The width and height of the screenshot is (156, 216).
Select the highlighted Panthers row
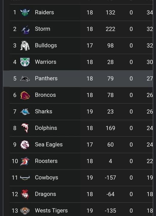coord(78,79)
